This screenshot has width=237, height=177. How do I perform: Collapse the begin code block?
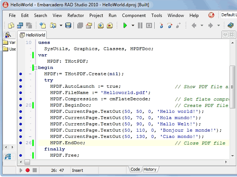(x=36, y=67)
